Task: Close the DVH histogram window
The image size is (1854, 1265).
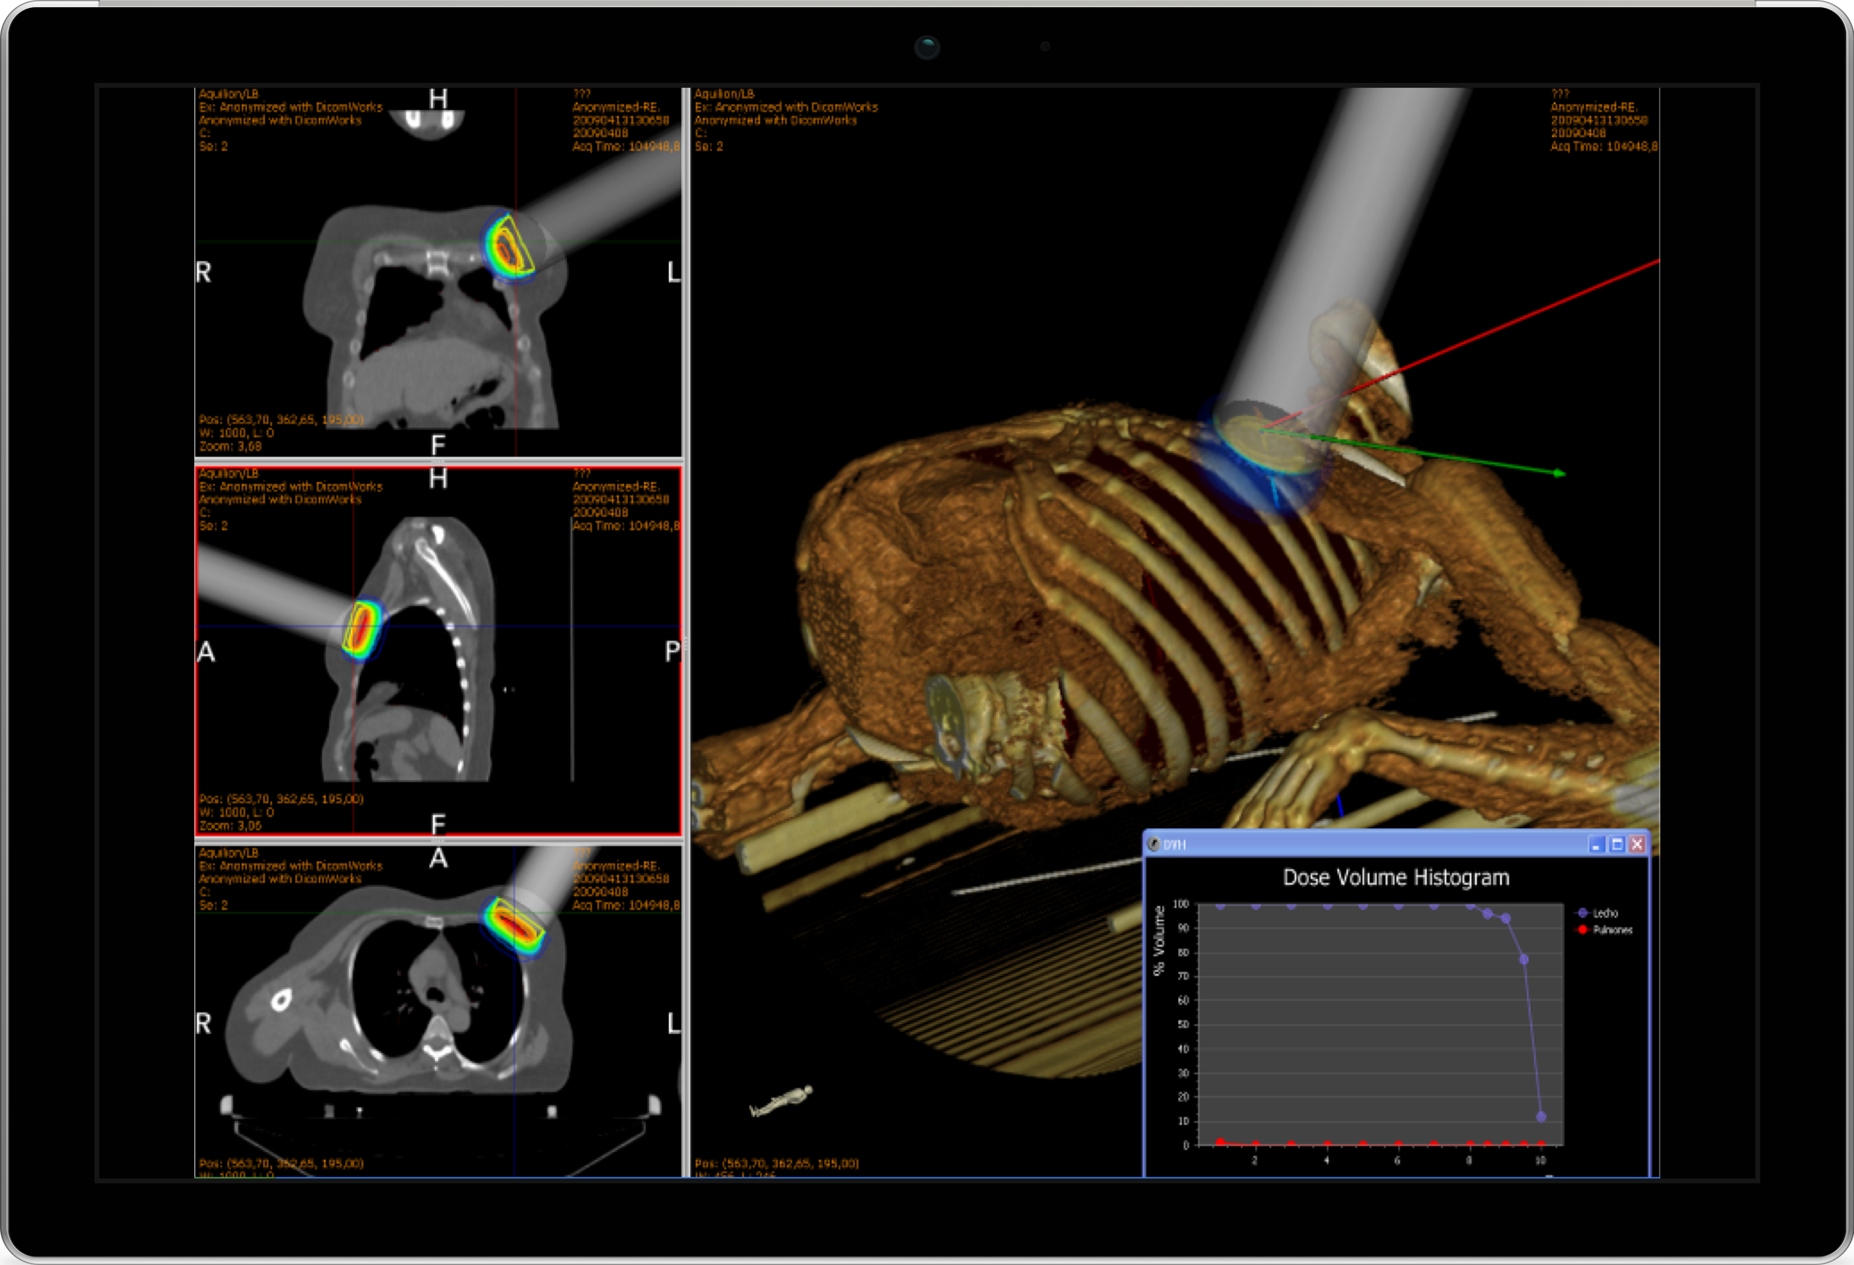Action: (1637, 844)
